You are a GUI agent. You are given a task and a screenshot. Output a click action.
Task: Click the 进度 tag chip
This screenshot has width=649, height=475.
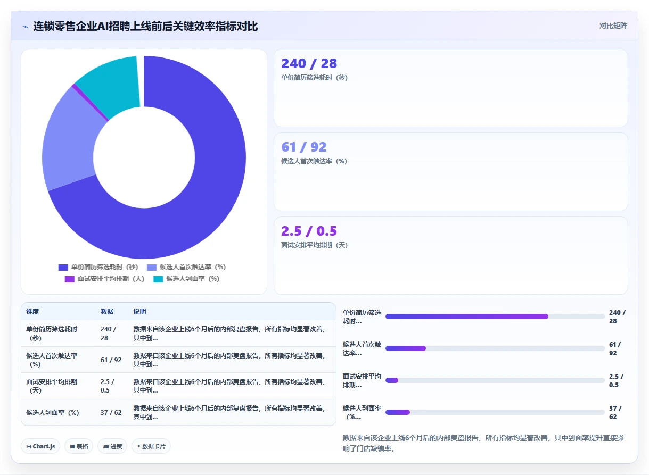tap(112, 446)
